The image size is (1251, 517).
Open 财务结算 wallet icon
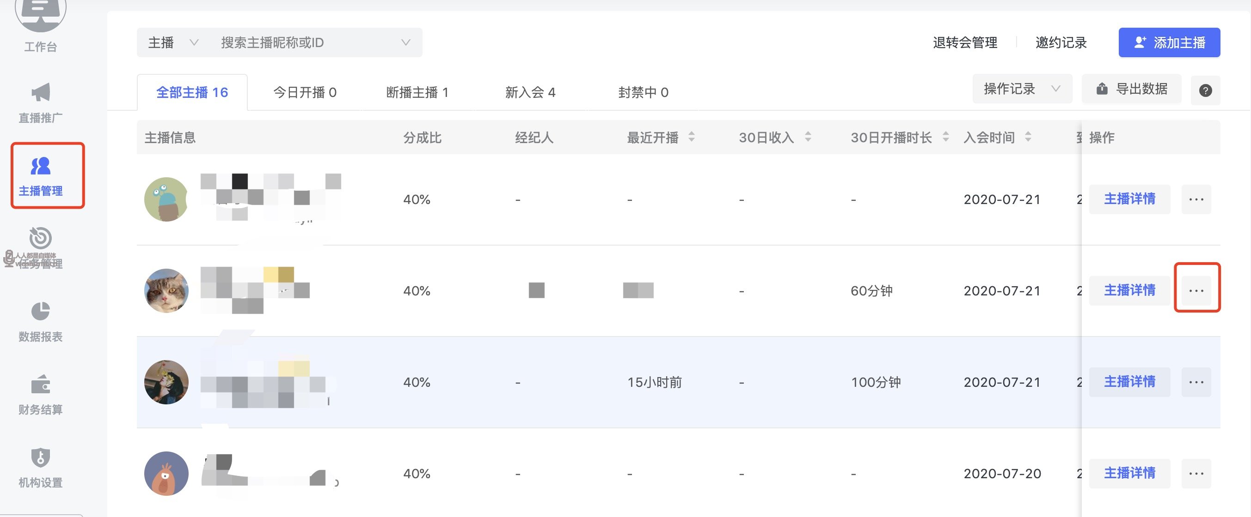pyautogui.click(x=40, y=385)
